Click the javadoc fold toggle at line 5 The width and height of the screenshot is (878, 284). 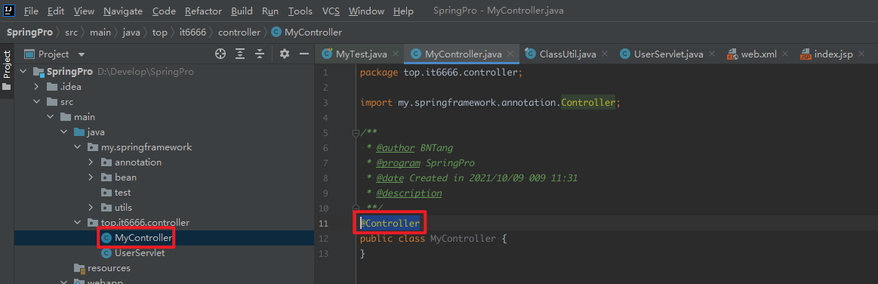[355, 133]
